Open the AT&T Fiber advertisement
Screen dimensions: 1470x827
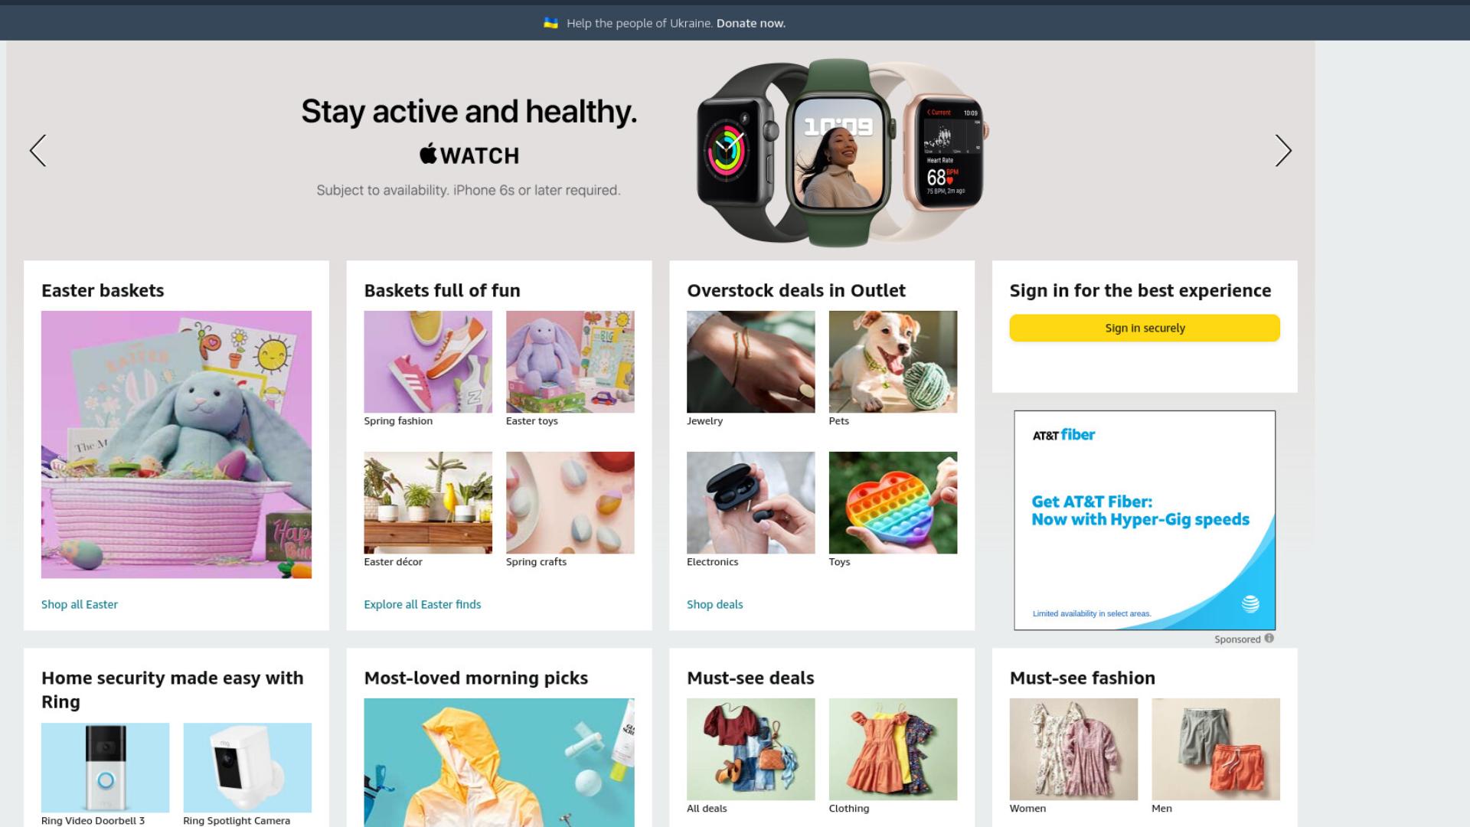click(x=1145, y=520)
